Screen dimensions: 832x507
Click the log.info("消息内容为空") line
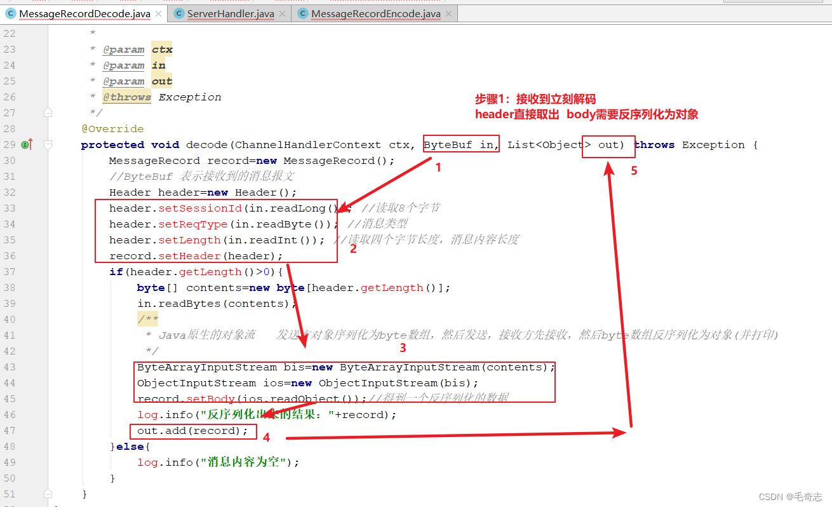(x=218, y=463)
